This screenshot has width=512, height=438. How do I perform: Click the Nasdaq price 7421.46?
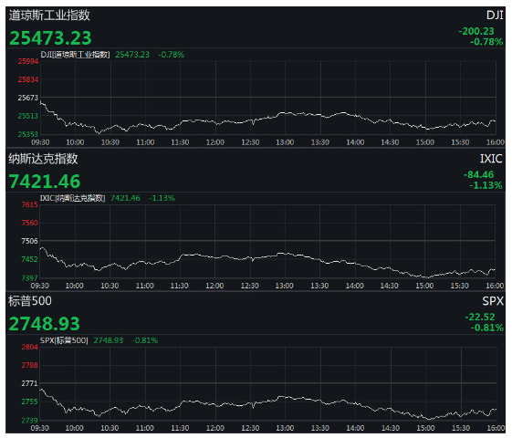click(x=45, y=182)
